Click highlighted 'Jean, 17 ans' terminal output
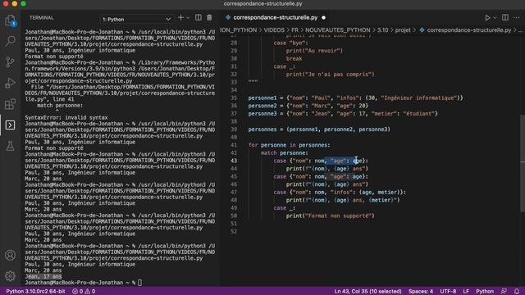Screen dimensions: 525x295 point(43,277)
